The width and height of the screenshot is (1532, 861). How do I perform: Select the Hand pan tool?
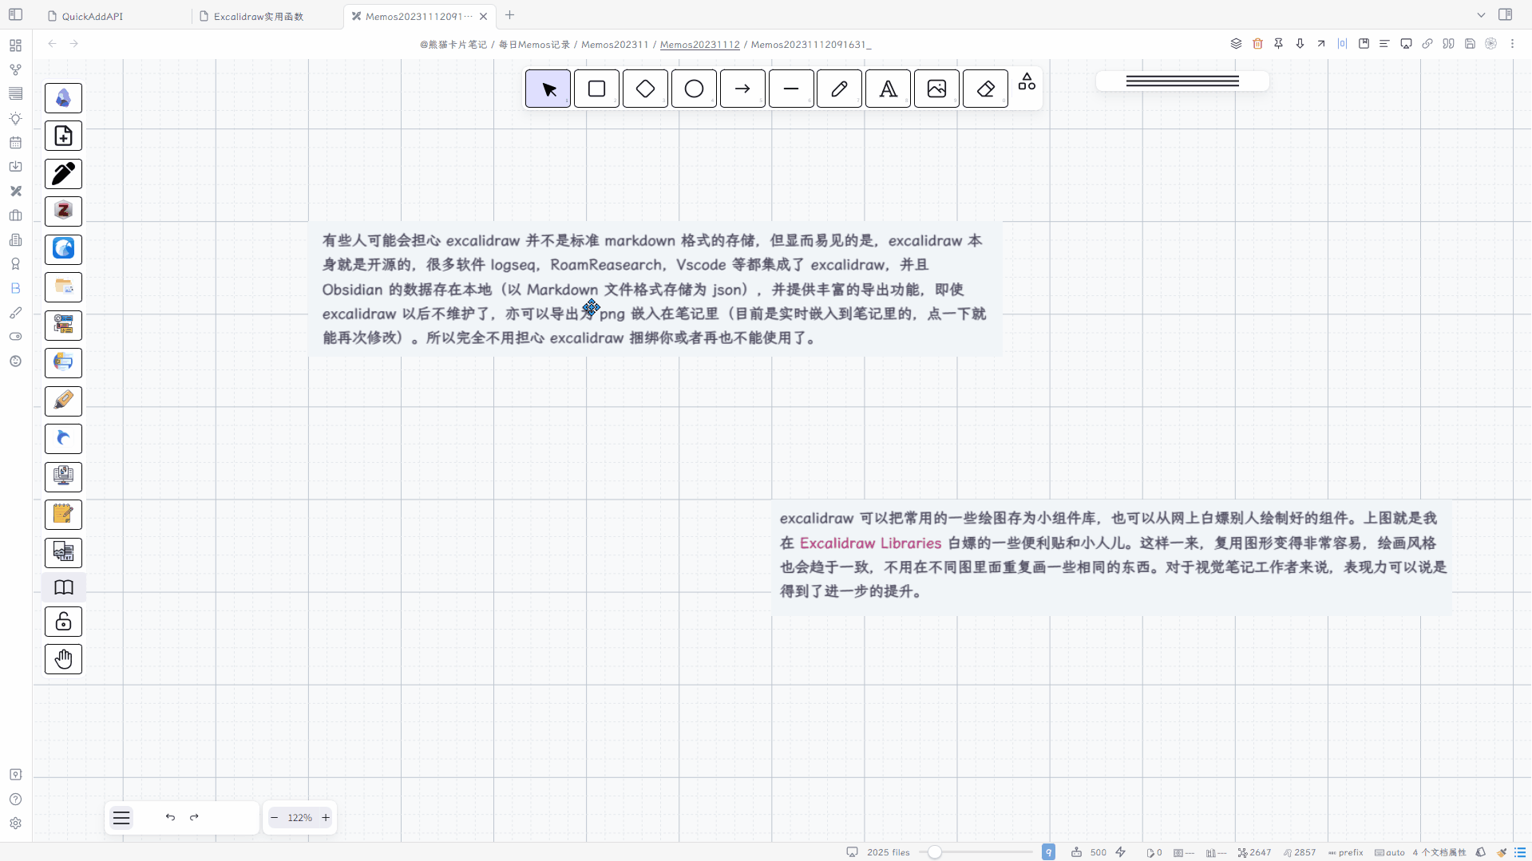click(x=64, y=659)
